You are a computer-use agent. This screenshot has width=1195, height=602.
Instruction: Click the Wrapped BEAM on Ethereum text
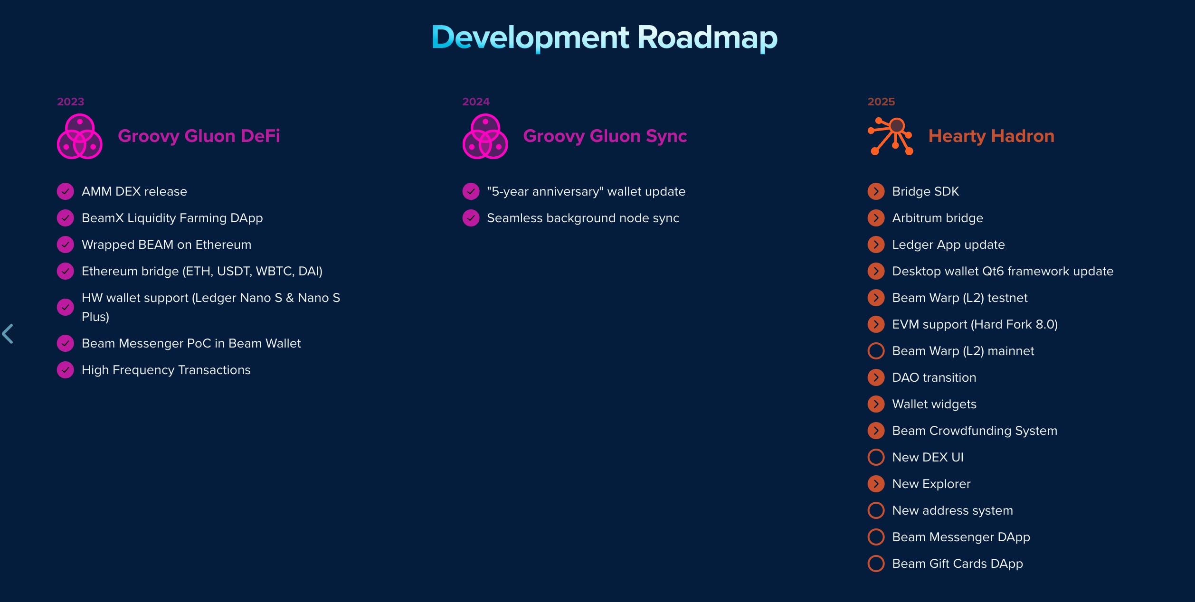click(x=167, y=245)
